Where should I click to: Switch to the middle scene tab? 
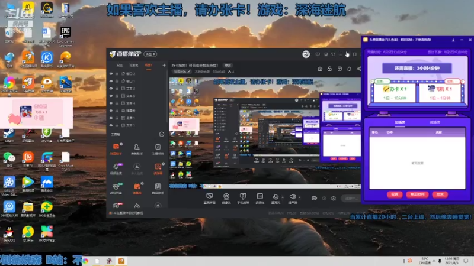(x=134, y=66)
